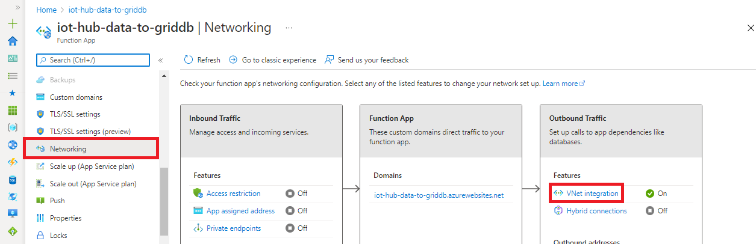
Task: Click Go to classic experience
Action: click(272, 60)
